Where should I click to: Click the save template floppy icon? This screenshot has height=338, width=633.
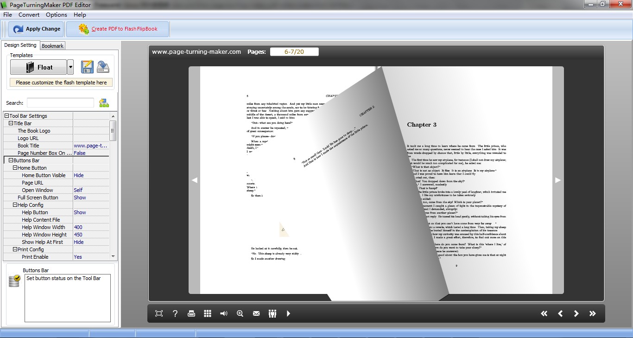tap(88, 67)
